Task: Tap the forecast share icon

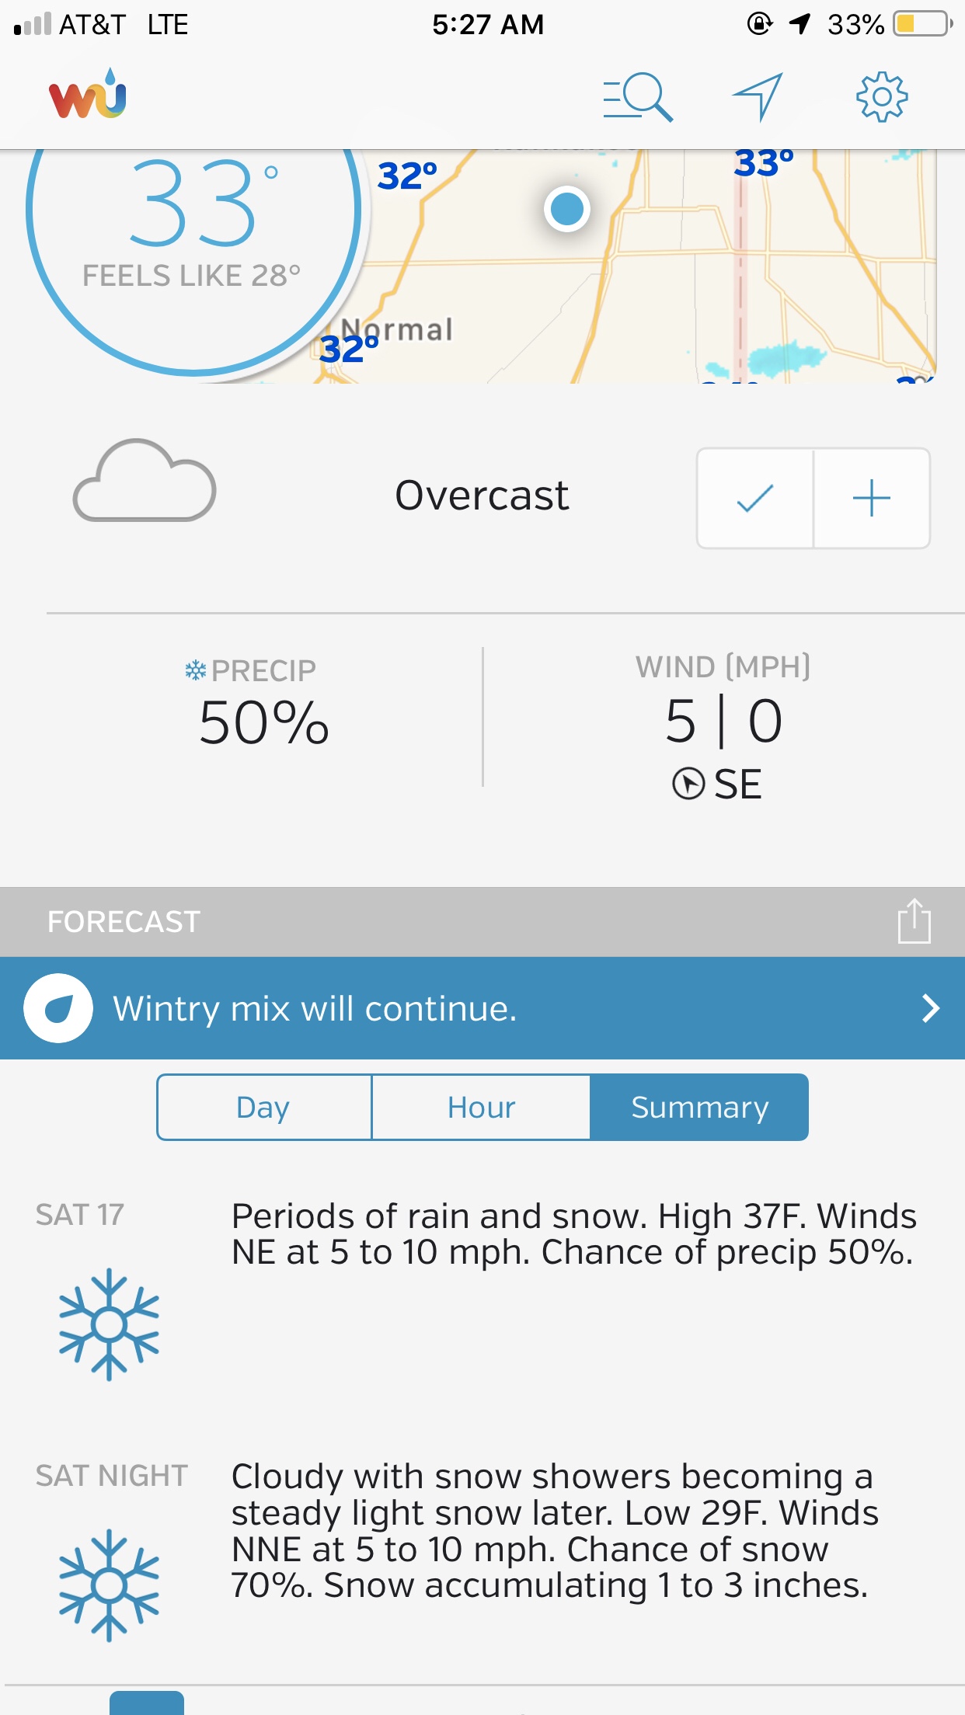Action: (x=914, y=921)
